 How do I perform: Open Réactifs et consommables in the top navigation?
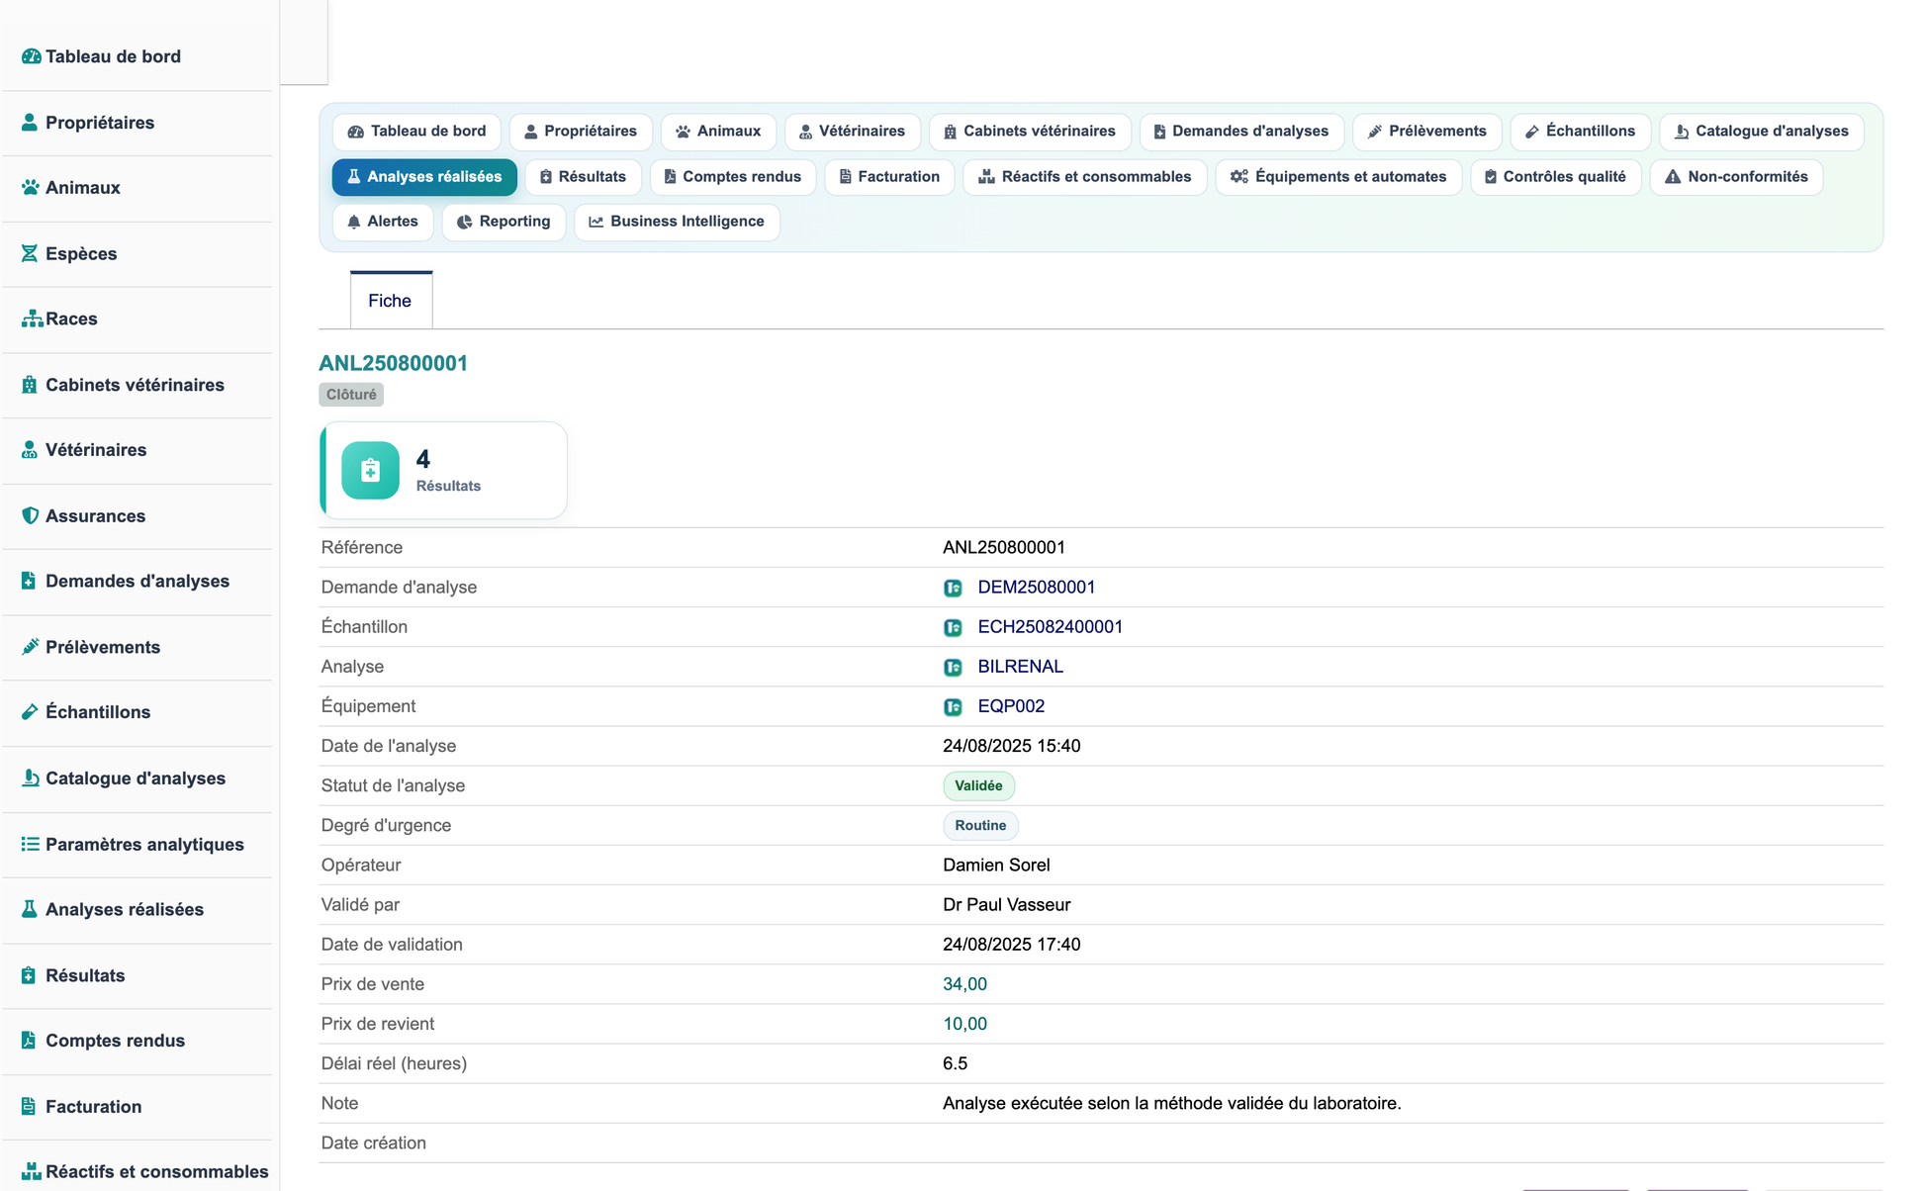[1084, 177]
